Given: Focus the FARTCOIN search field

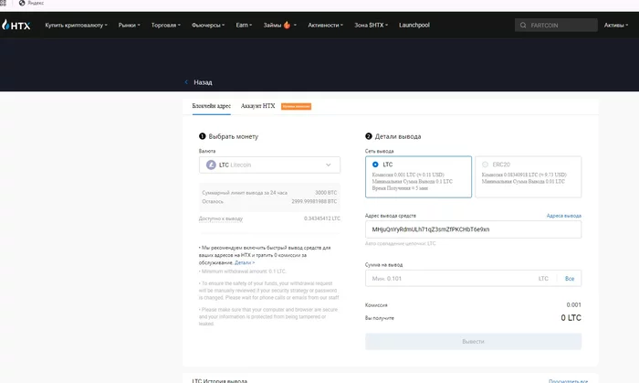Looking at the screenshot, I should 556,26.
